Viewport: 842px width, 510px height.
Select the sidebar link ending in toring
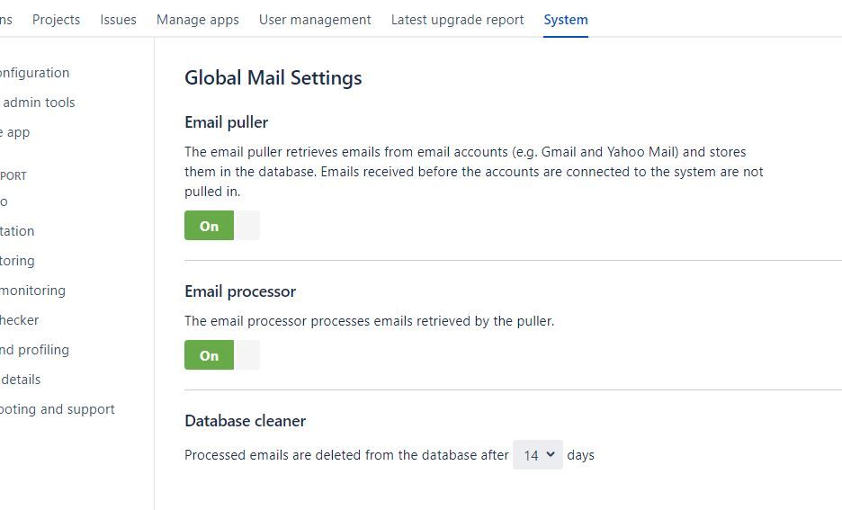17,261
